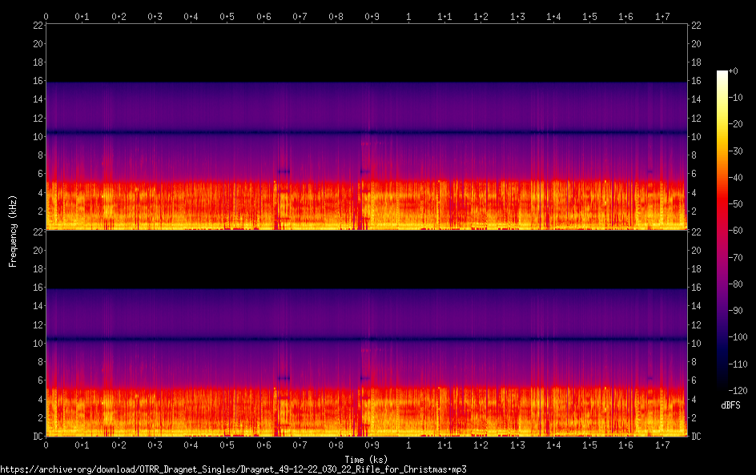Click the 'Time (ks)' axis label
The width and height of the screenshot is (756, 475).
point(367,459)
